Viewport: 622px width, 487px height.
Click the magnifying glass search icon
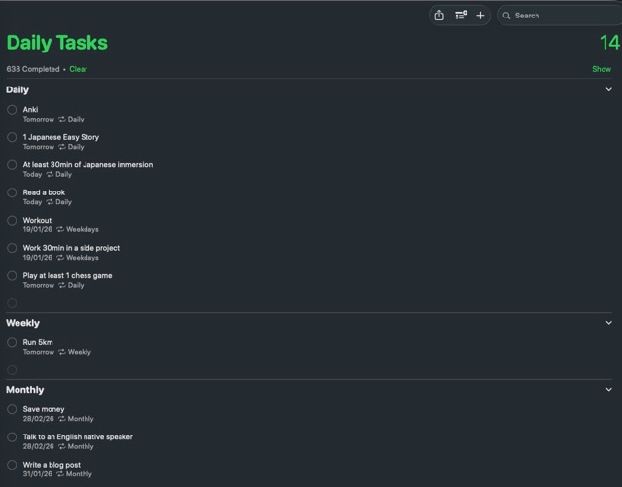click(x=506, y=16)
